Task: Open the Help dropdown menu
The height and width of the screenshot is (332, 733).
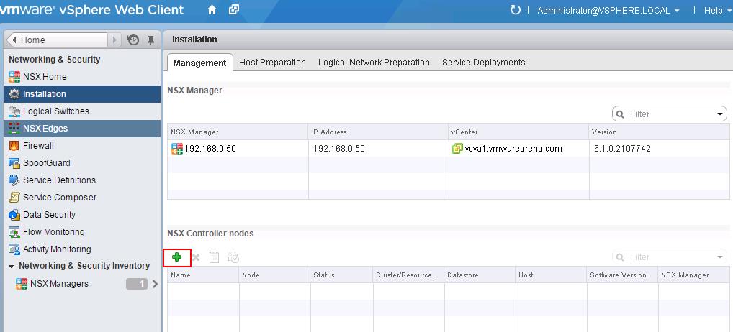Action: (x=717, y=10)
